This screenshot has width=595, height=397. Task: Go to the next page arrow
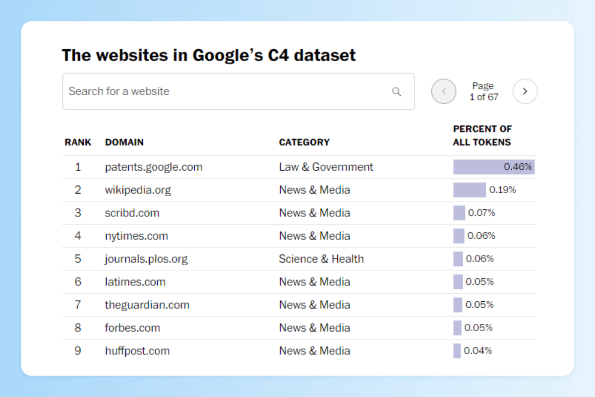(525, 91)
